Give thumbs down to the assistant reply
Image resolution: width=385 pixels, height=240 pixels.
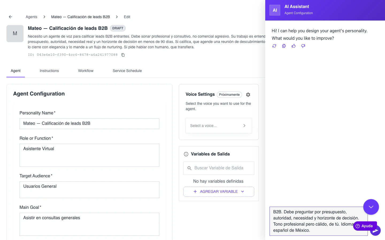tap(303, 46)
